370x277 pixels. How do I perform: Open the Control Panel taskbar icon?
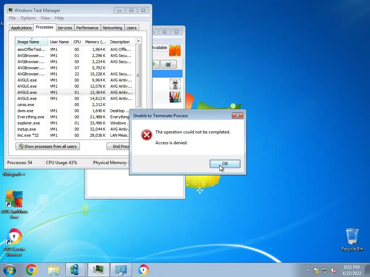(x=121, y=270)
